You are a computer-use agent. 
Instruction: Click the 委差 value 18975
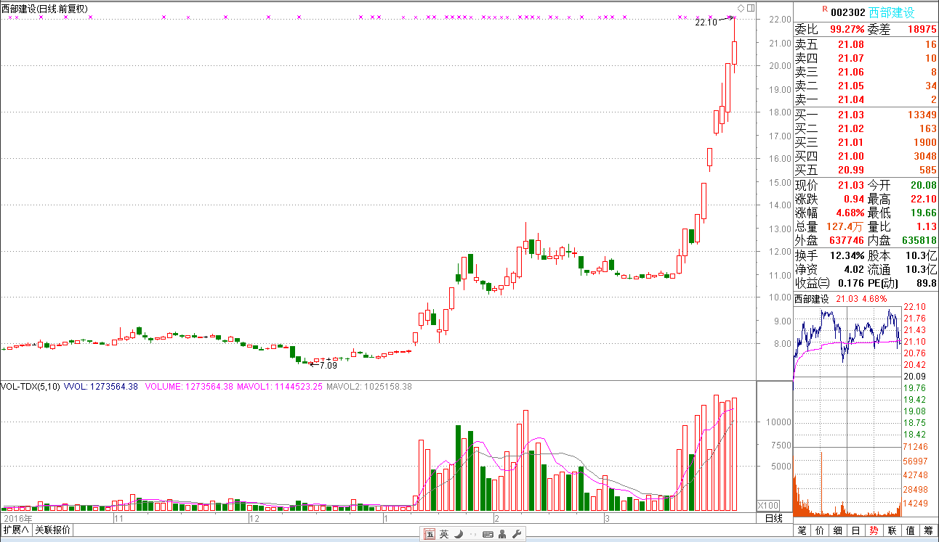coord(922,30)
